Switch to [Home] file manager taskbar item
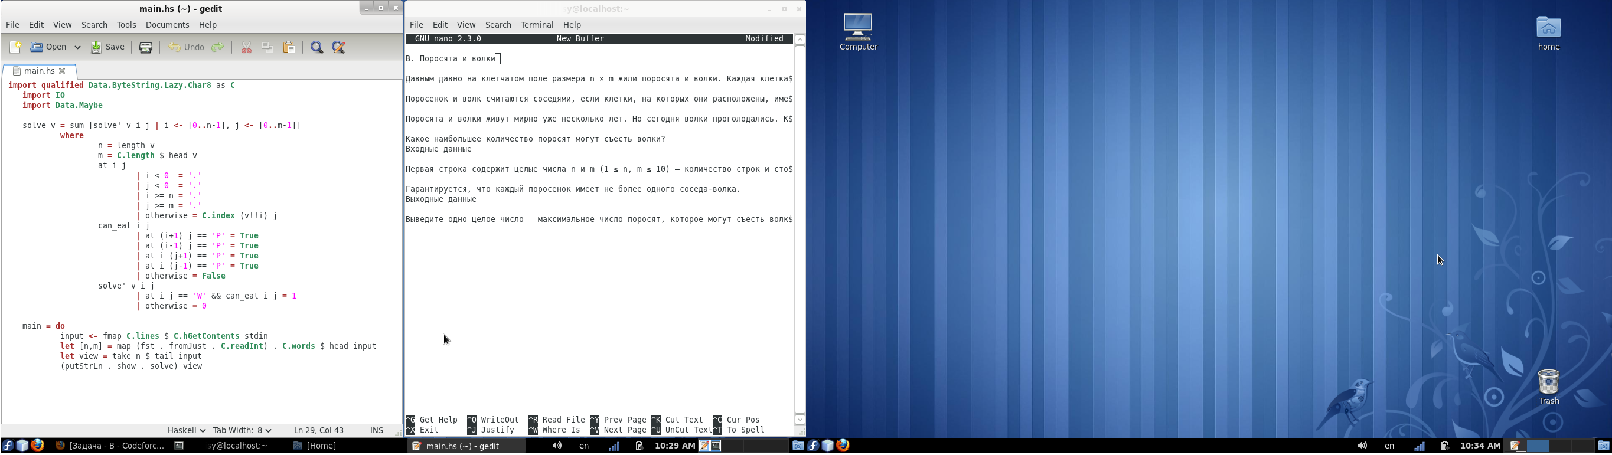 (x=316, y=446)
